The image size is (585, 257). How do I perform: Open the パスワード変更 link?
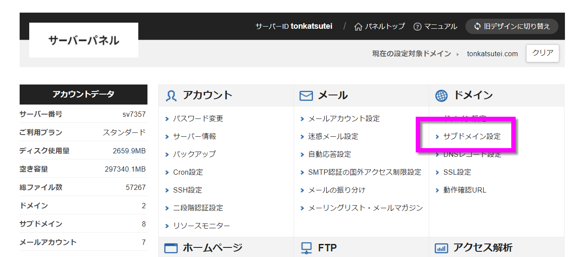click(198, 118)
